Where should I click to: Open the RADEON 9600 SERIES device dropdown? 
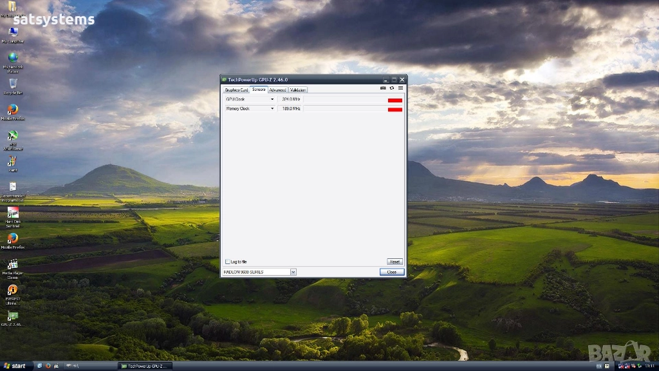pyautogui.click(x=293, y=272)
